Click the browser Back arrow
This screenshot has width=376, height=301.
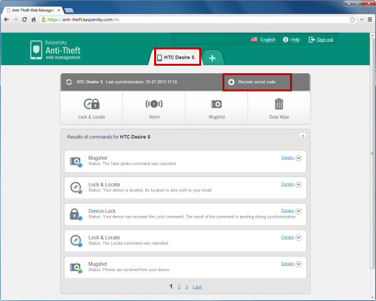pyautogui.click(x=6, y=19)
